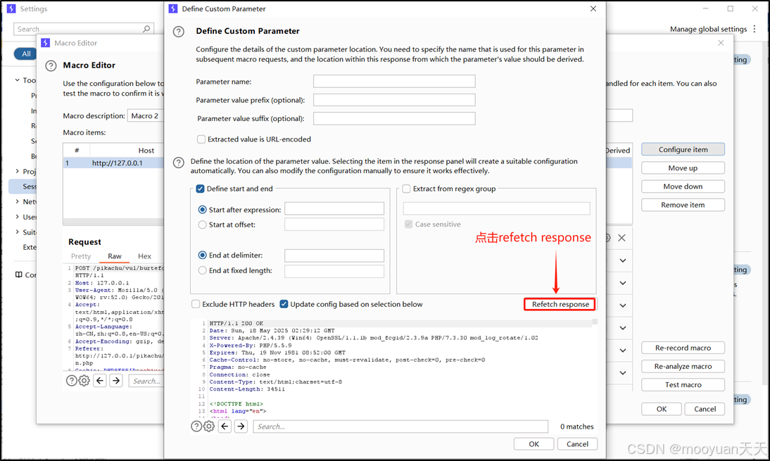Expand second chevron in Settings right column
The width and height of the screenshot is (770, 461).
click(x=623, y=283)
